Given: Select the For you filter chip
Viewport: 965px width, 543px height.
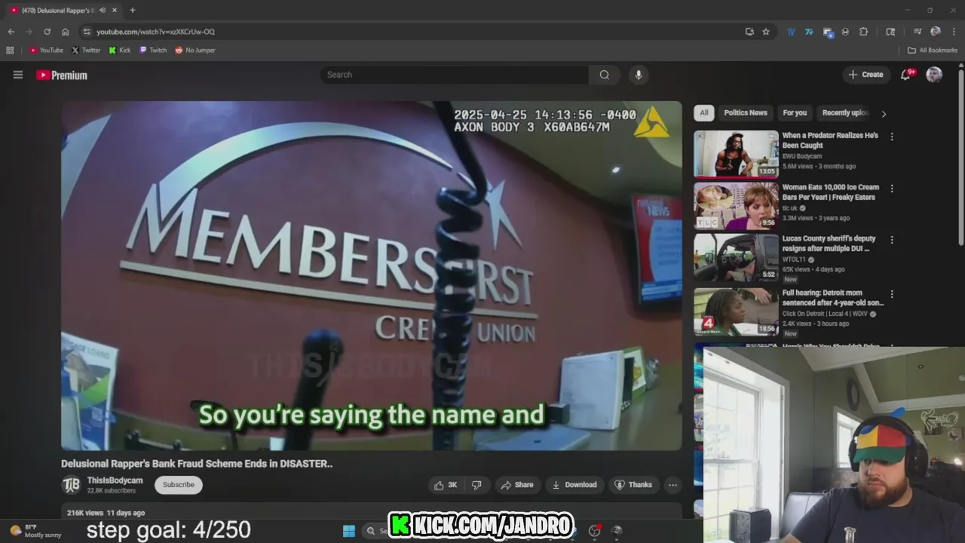Looking at the screenshot, I should 795,113.
